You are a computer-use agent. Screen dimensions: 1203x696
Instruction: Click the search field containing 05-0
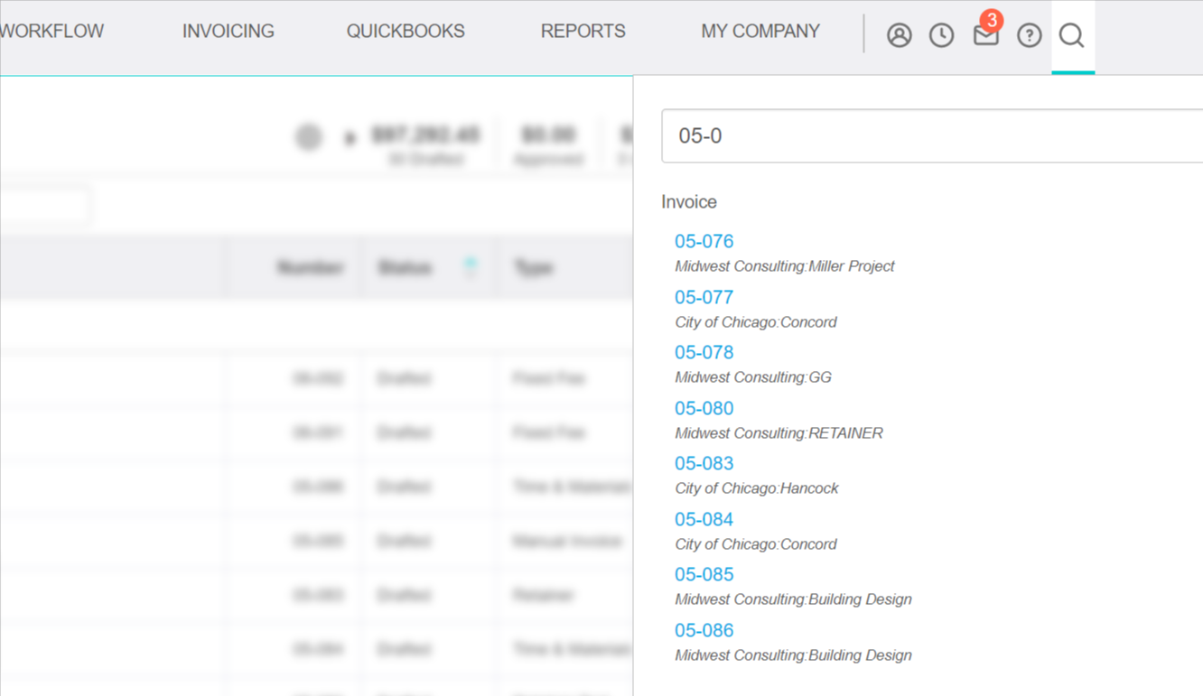(x=932, y=135)
